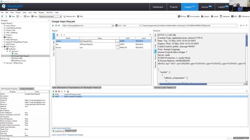The width and height of the screenshot is (250, 140).
Task: Move the selected assertion up
Action: (62, 91)
